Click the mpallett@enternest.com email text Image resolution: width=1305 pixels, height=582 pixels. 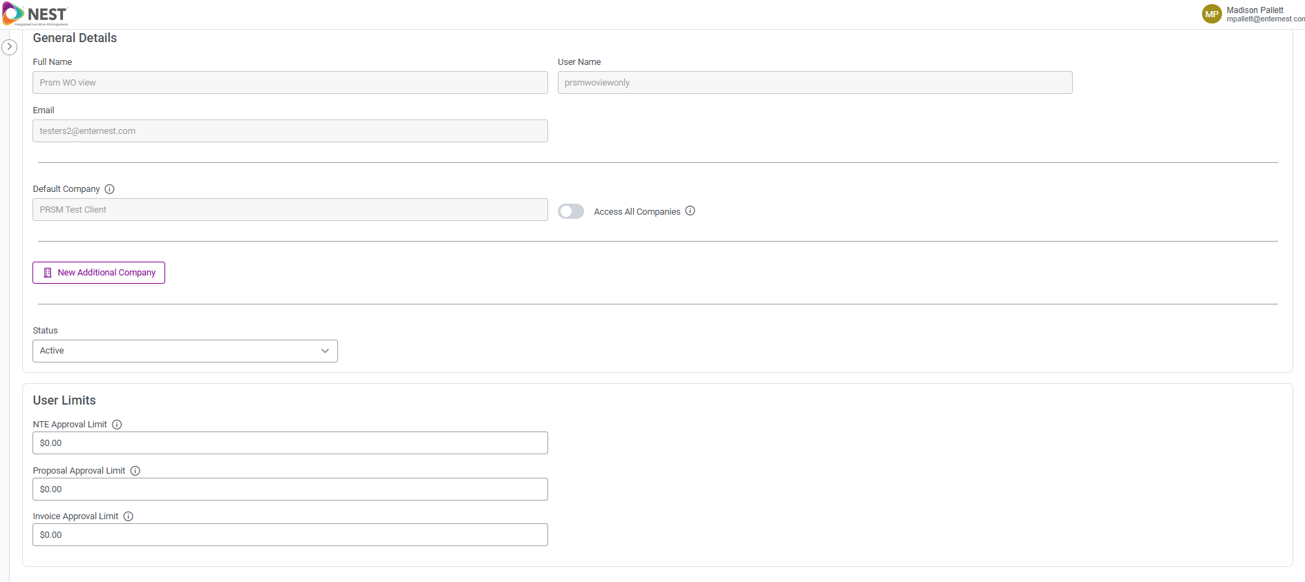tap(1266, 19)
